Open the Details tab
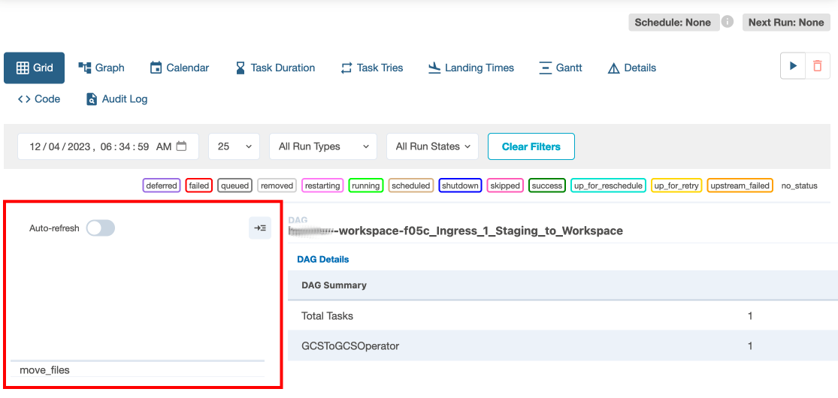 (x=632, y=68)
